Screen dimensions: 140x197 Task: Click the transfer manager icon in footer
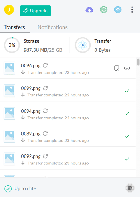click(130, 188)
